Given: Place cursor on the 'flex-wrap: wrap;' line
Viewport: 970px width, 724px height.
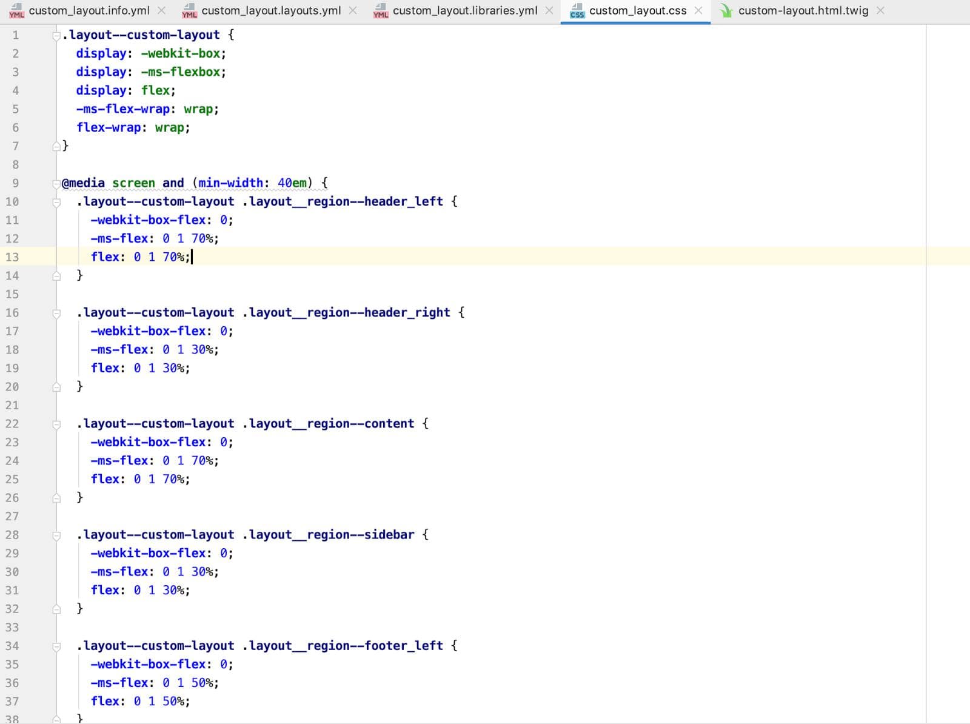Looking at the screenshot, I should point(133,128).
